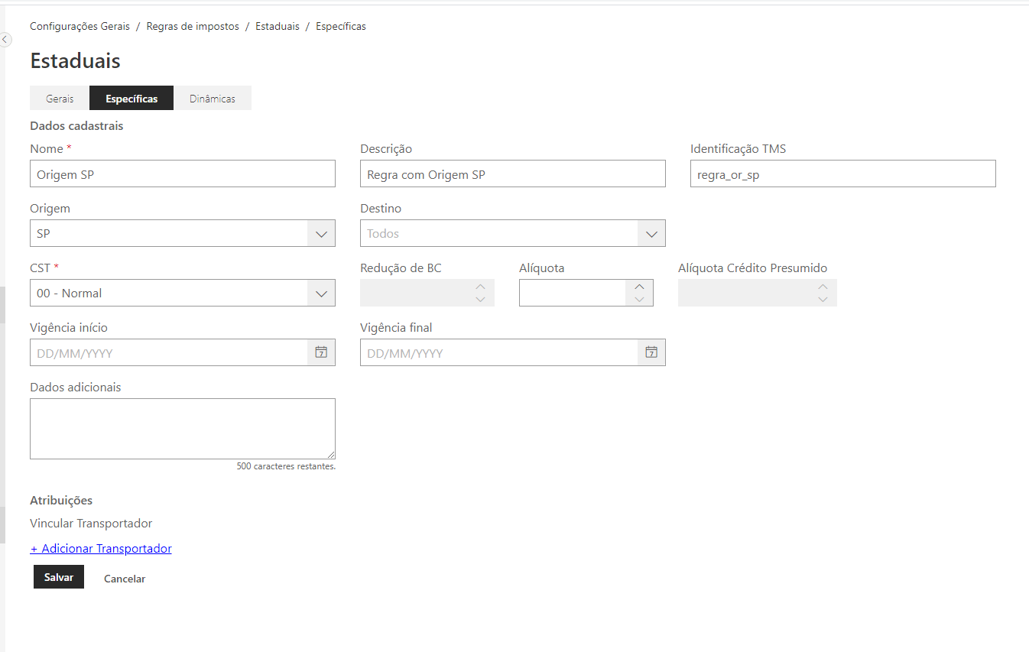This screenshot has width=1029, height=652.
Task: Expand the Destino dropdown
Action: pos(651,233)
